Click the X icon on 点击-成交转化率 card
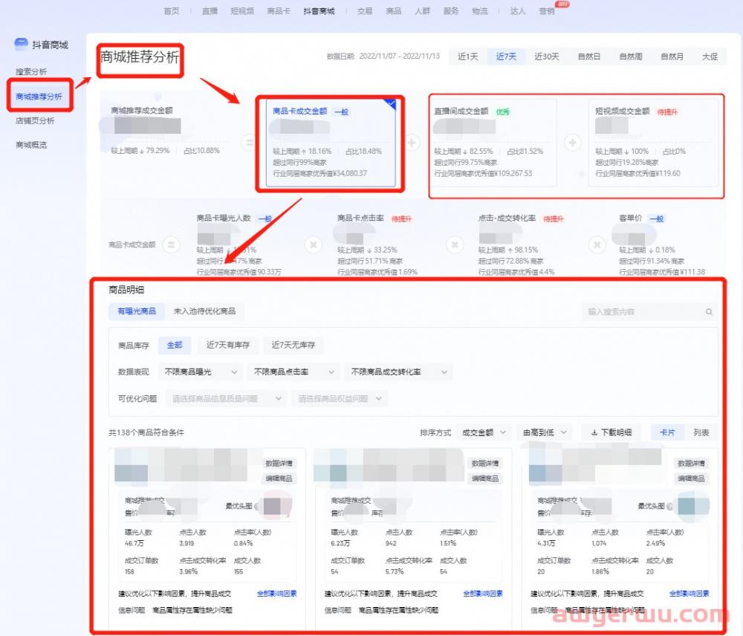This screenshot has width=743, height=636. 455,244
